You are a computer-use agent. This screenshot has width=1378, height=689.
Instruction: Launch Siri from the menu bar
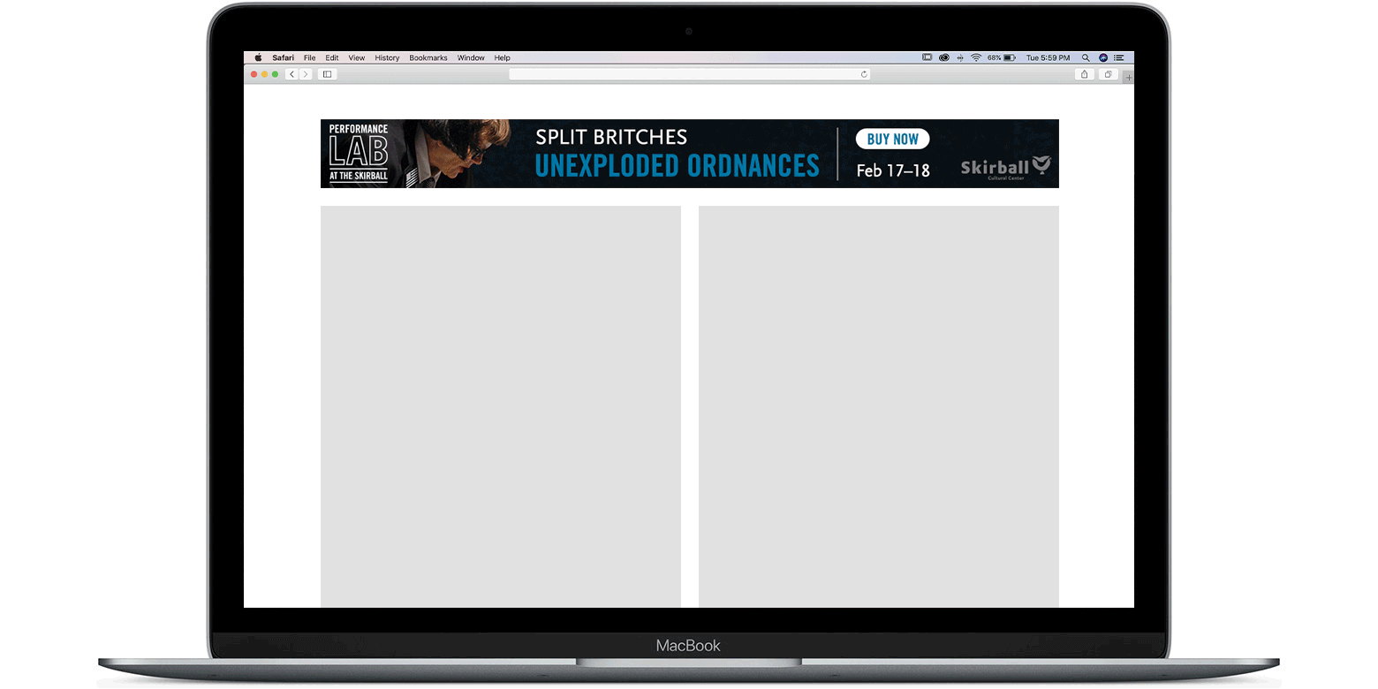point(1103,57)
